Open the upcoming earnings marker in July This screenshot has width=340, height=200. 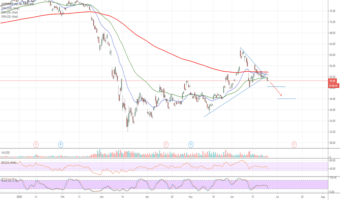pyautogui.click(x=294, y=144)
